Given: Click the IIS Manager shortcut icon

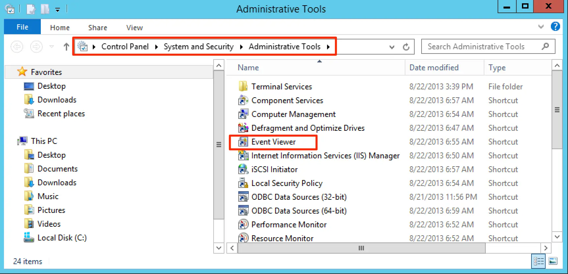Looking at the screenshot, I should coord(243,155).
